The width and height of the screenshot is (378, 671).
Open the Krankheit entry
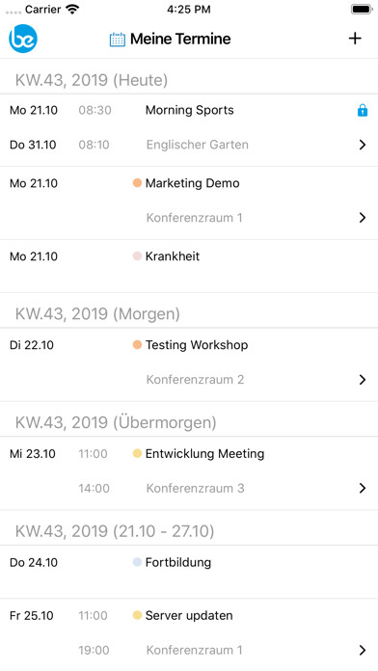(x=189, y=266)
